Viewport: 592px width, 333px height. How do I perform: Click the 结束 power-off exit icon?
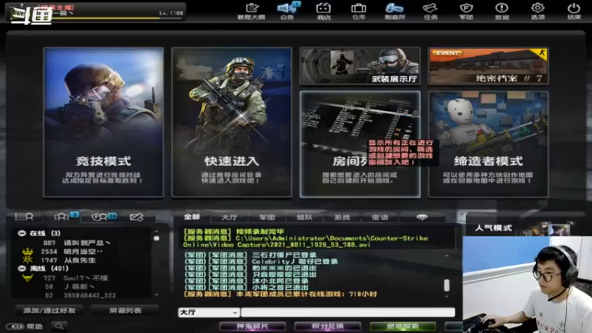point(574,11)
